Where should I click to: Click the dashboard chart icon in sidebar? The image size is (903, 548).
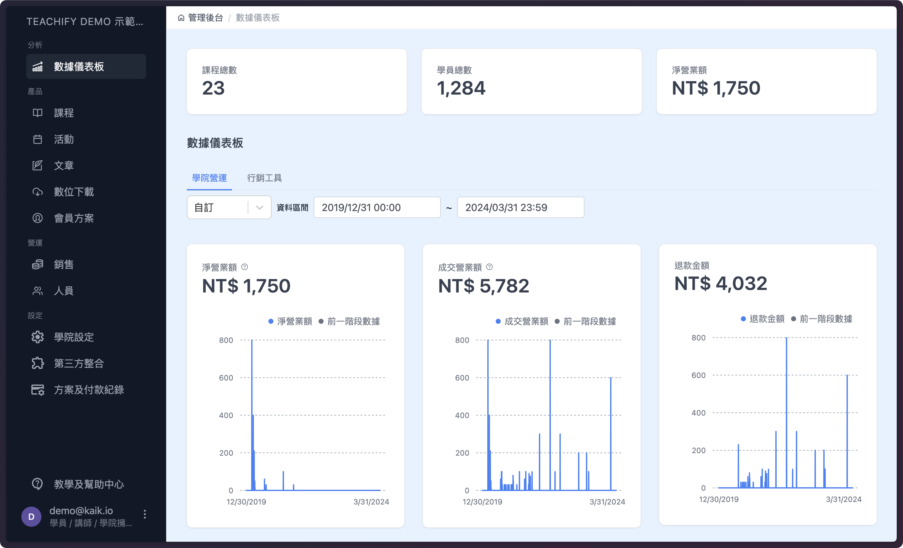coord(37,67)
